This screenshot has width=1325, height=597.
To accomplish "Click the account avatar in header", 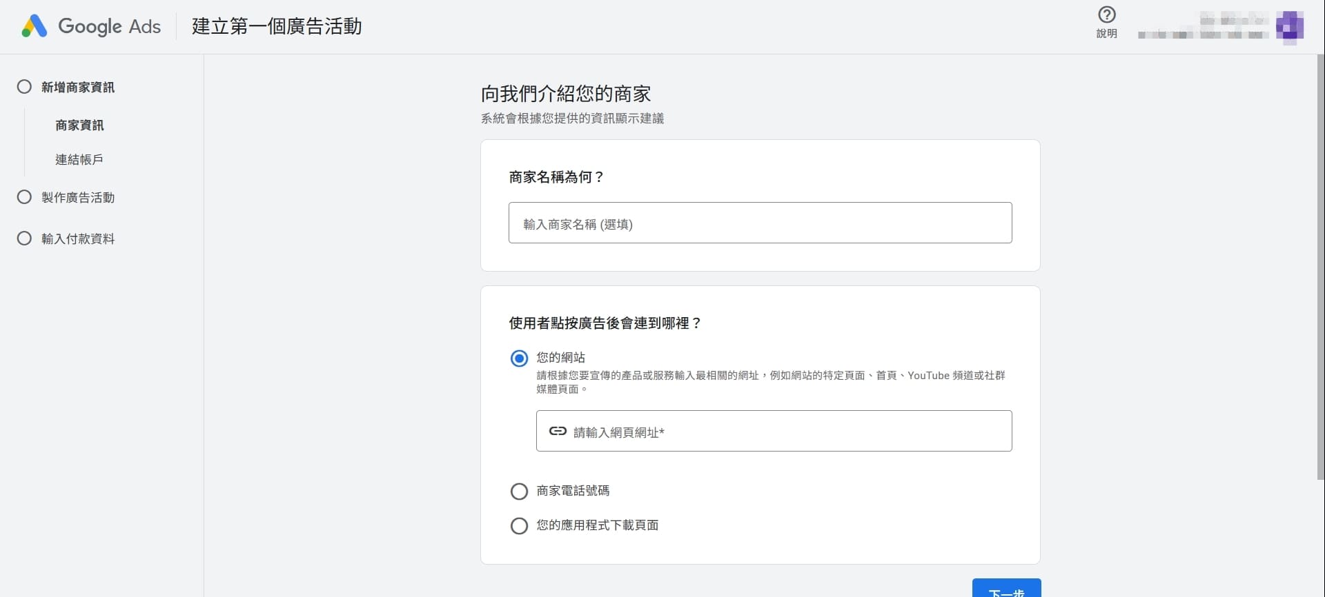I will [x=1289, y=27].
